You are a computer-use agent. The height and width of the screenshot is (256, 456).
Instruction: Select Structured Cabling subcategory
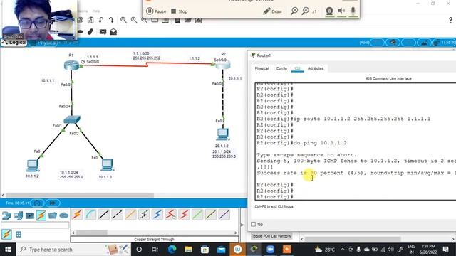19,234
